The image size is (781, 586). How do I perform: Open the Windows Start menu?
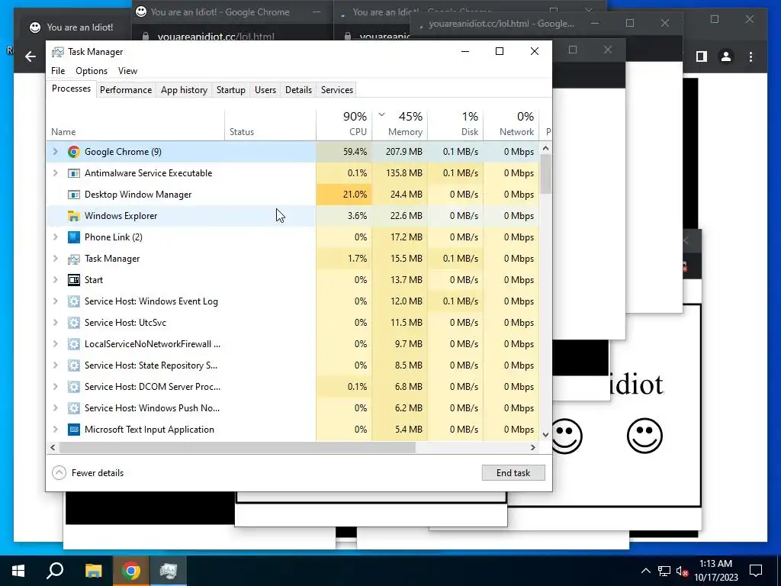click(x=18, y=571)
